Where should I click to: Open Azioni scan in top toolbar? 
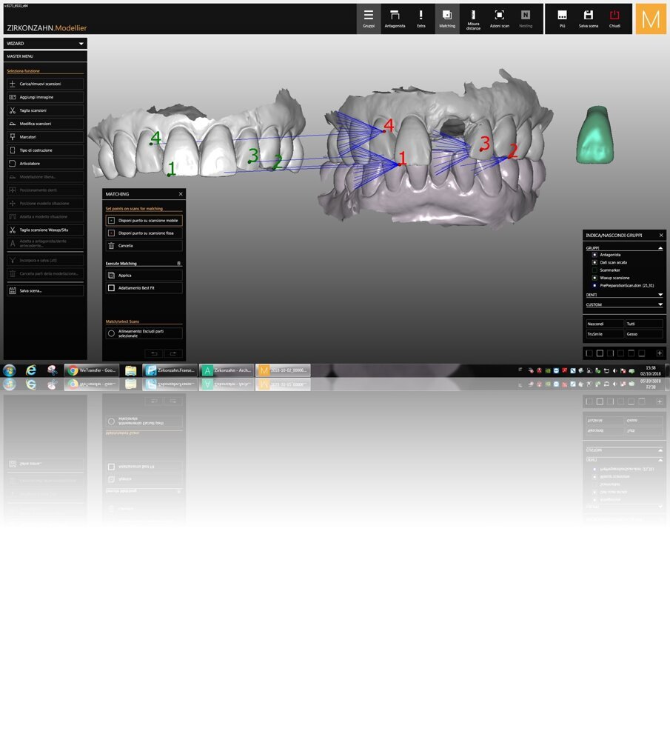click(499, 19)
